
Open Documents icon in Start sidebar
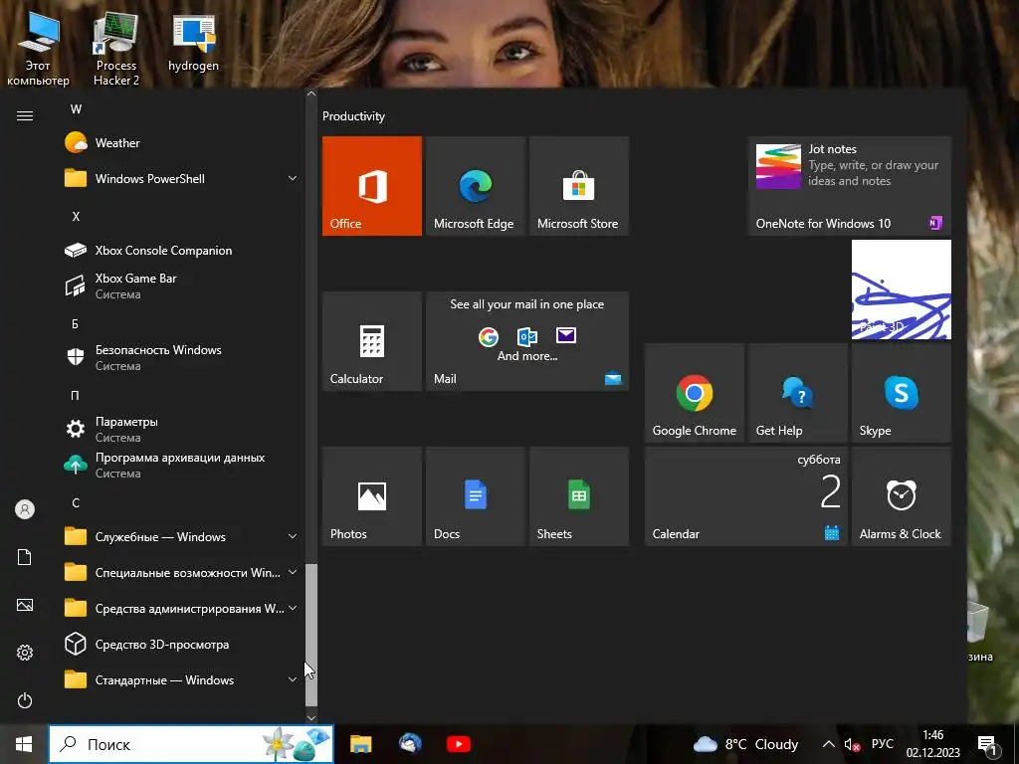25,557
